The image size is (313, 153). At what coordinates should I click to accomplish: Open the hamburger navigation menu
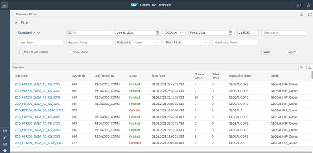click(4, 5)
